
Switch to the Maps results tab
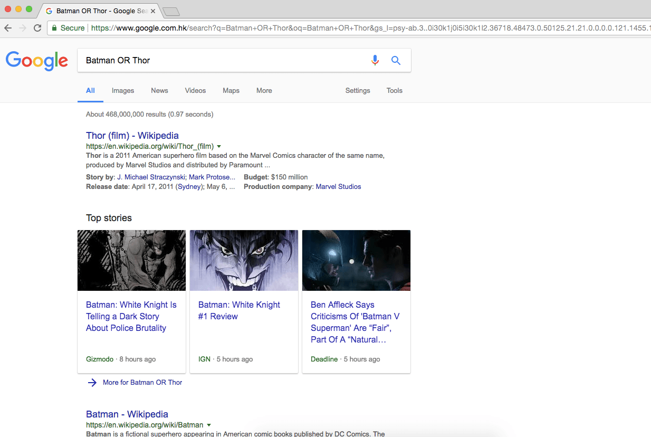(231, 91)
